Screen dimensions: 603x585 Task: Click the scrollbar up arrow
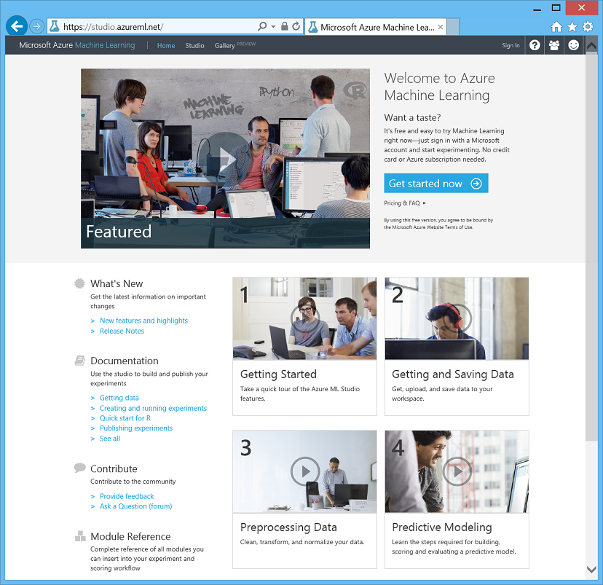click(x=591, y=45)
